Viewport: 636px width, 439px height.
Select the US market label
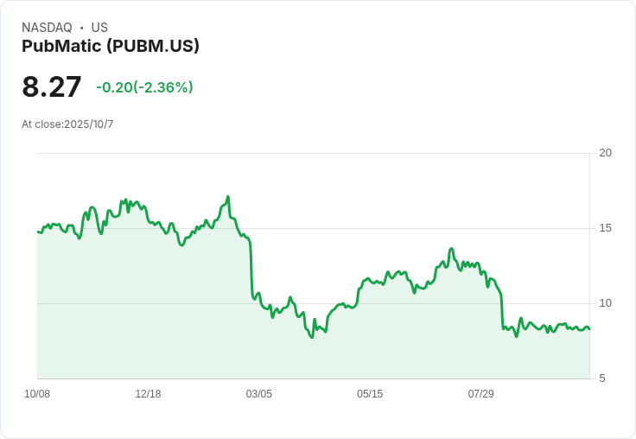[x=99, y=28]
